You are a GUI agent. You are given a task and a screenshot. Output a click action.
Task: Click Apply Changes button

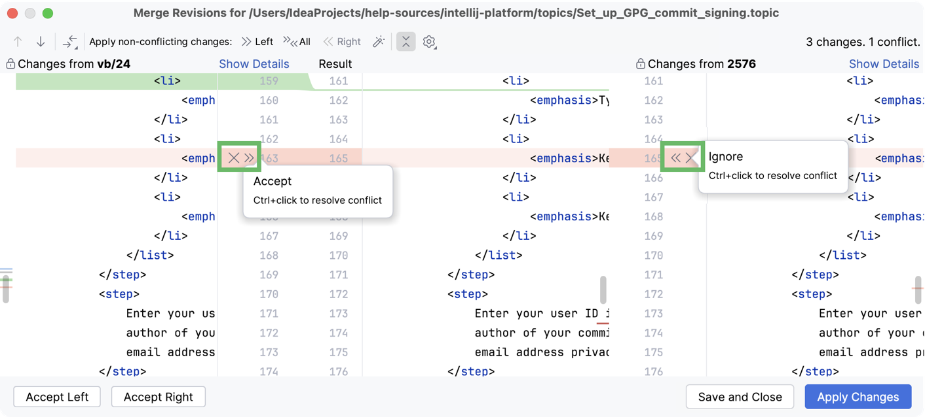[858, 397]
